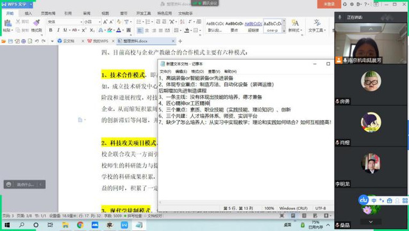
Task: Click the print icon in quick access bar
Action: tap(24, 41)
